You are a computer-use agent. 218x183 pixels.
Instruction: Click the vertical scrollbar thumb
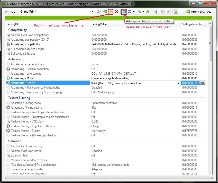[x=210, y=43]
